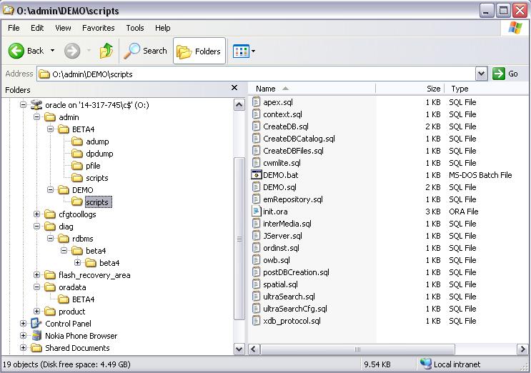The image size is (531, 373).
Task: Click the Control Panel icon in tree
Action: 36,324
